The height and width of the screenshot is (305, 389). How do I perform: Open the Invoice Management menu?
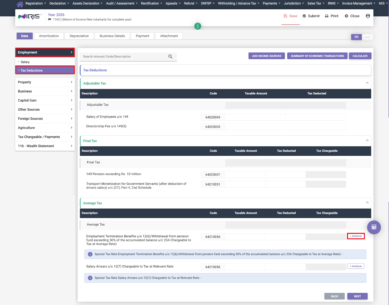359,3
